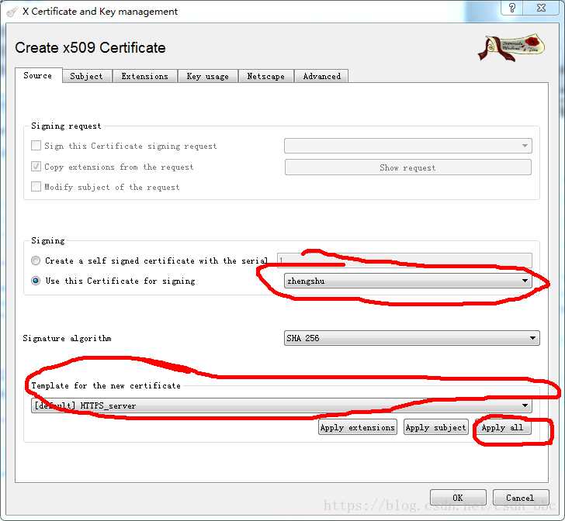Open the signing request dropdown list
The image size is (565, 521).
pyautogui.click(x=408, y=146)
